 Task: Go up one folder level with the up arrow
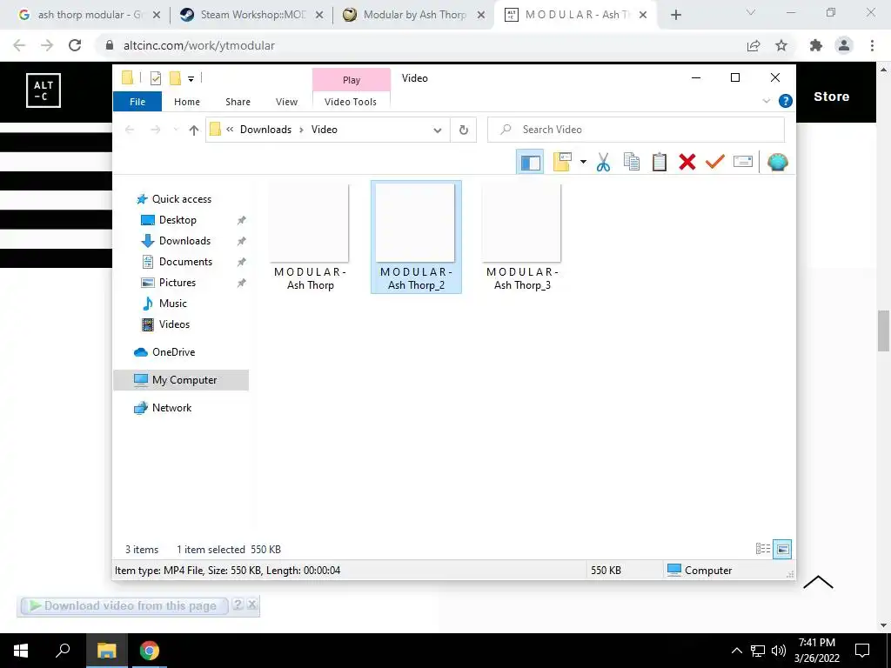coord(194,130)
